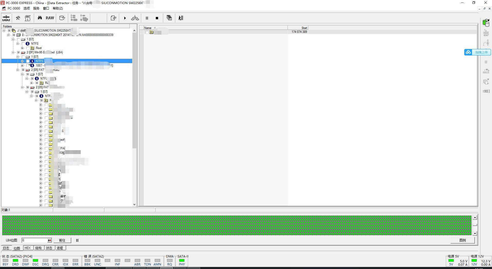The height and width of the screenshot is (269, 492).
Task: Check the box for the first Root folder
Action: (28, 48)
